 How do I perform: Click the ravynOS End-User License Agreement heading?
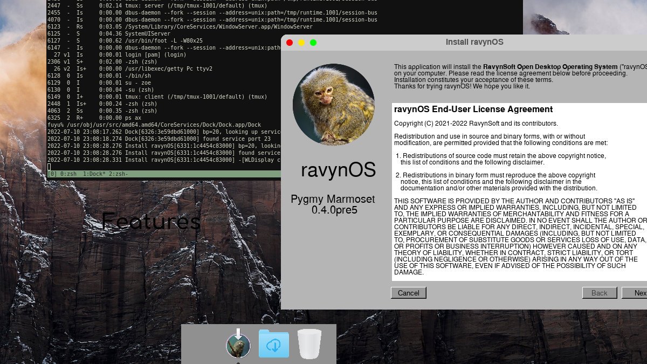click(473, 109)
